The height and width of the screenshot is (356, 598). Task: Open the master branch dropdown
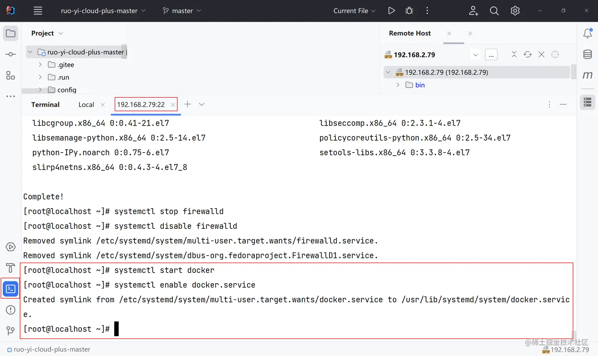(x=182, y=11)
